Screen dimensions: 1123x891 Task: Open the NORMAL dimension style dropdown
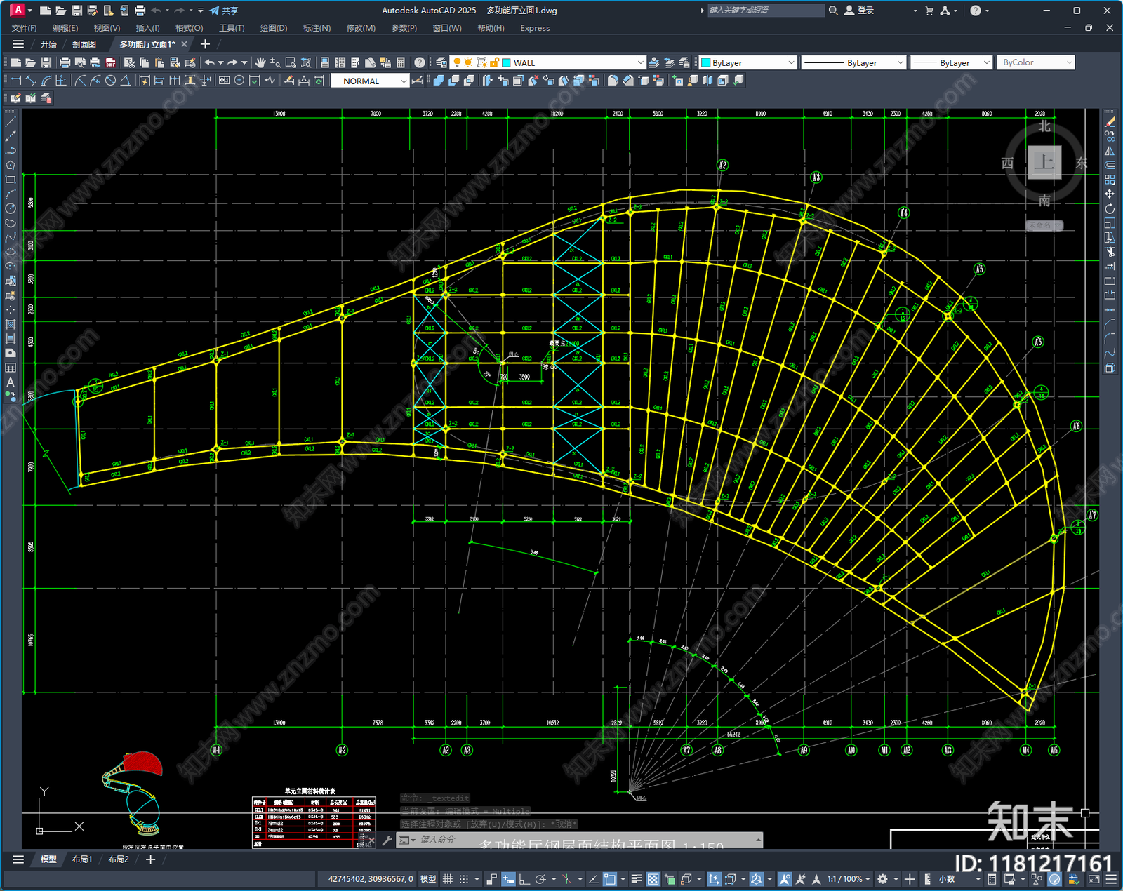tap(369, 81)
